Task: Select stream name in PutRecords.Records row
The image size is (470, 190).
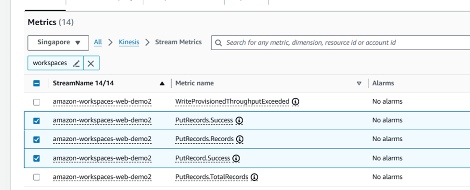Action: (x=102, y=139)
